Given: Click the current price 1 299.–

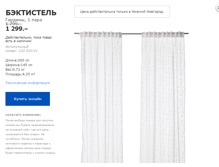Looking at the screenshot, I should [17, 29].
